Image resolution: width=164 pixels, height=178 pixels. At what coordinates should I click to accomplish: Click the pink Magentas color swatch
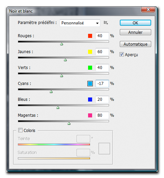tap(90, 115)
